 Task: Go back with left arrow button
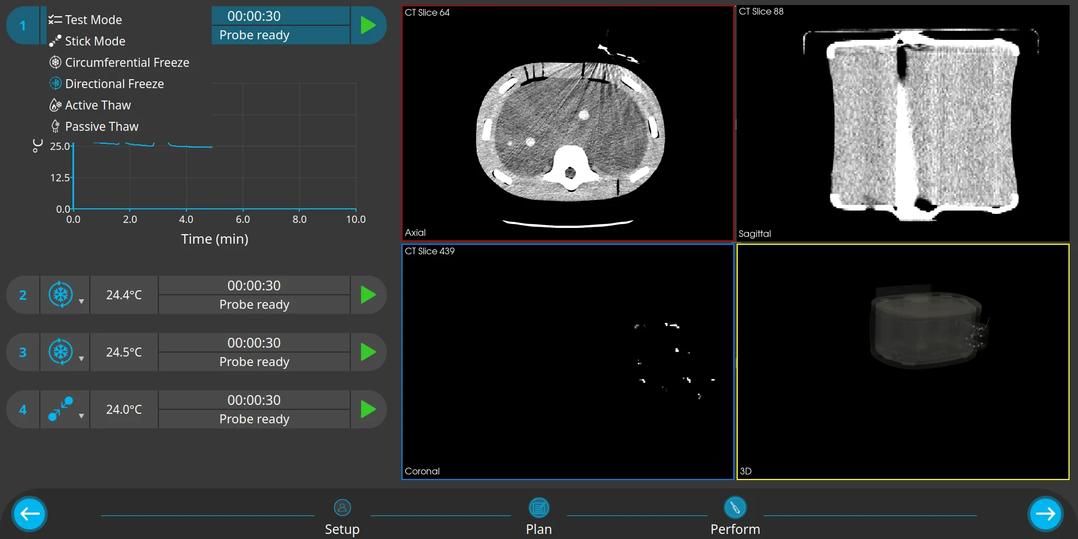(29, 514)
